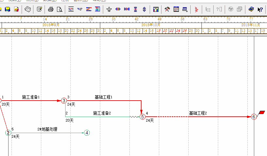Open print preview with magnifier icon

[x=59, y=9]
